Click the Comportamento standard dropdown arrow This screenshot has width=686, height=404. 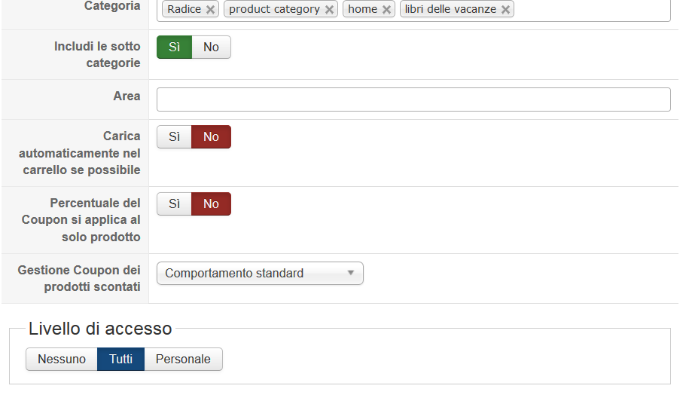click(x=350, y=274)
